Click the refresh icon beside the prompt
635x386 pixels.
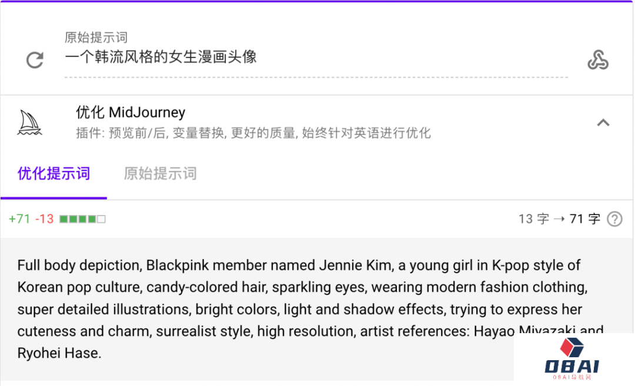tap(35, 60)
